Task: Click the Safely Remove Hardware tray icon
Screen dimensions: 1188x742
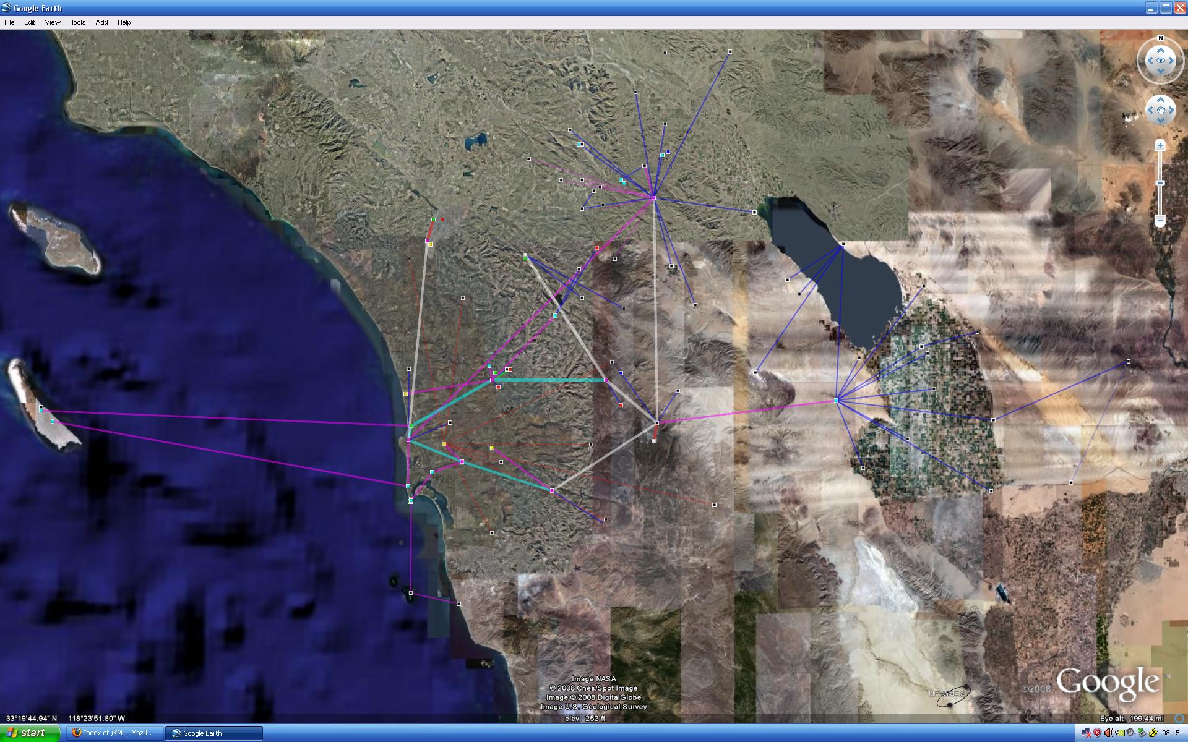Action: 1142,733
